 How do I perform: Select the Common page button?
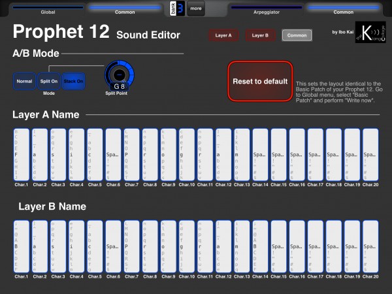pyautogui.click(x=297, y=35)
